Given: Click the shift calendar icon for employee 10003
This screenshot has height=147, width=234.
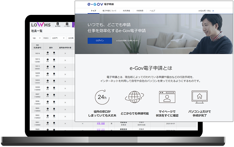Looking at the screenshot, I should coord(54,81).
